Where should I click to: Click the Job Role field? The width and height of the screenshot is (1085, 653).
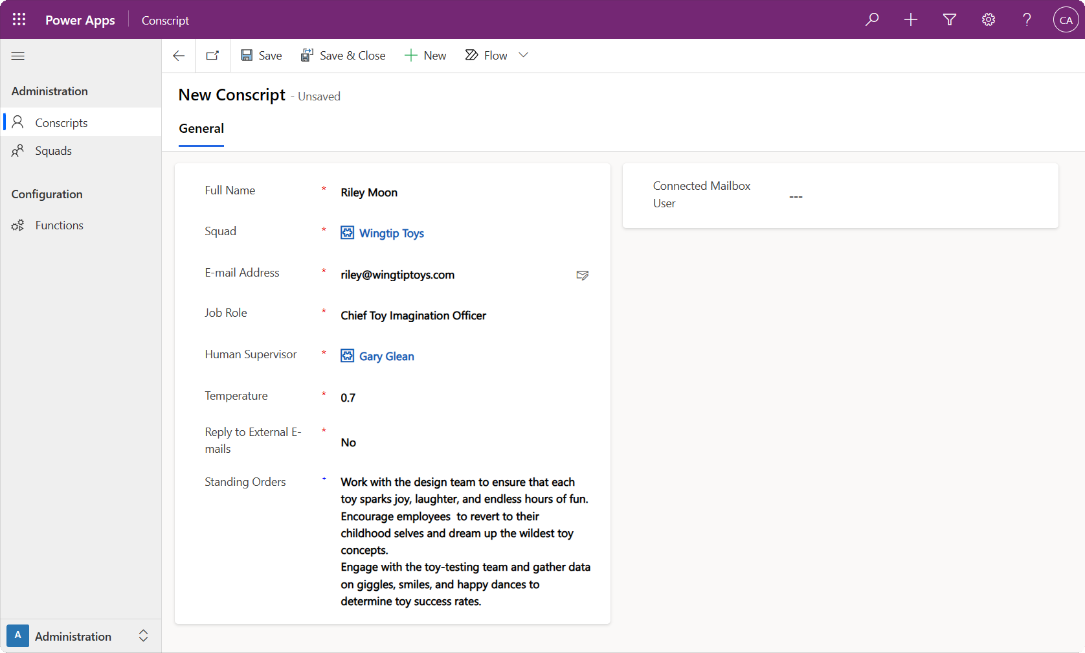pyautogui.click(x=465, y=315)
